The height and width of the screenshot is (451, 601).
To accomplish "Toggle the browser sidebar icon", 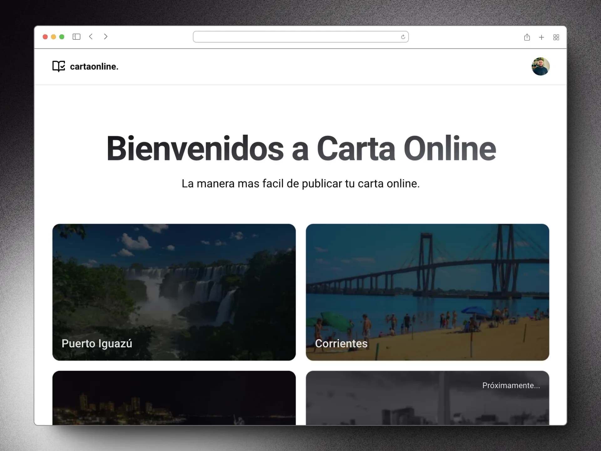I will [x=76, y=37].
